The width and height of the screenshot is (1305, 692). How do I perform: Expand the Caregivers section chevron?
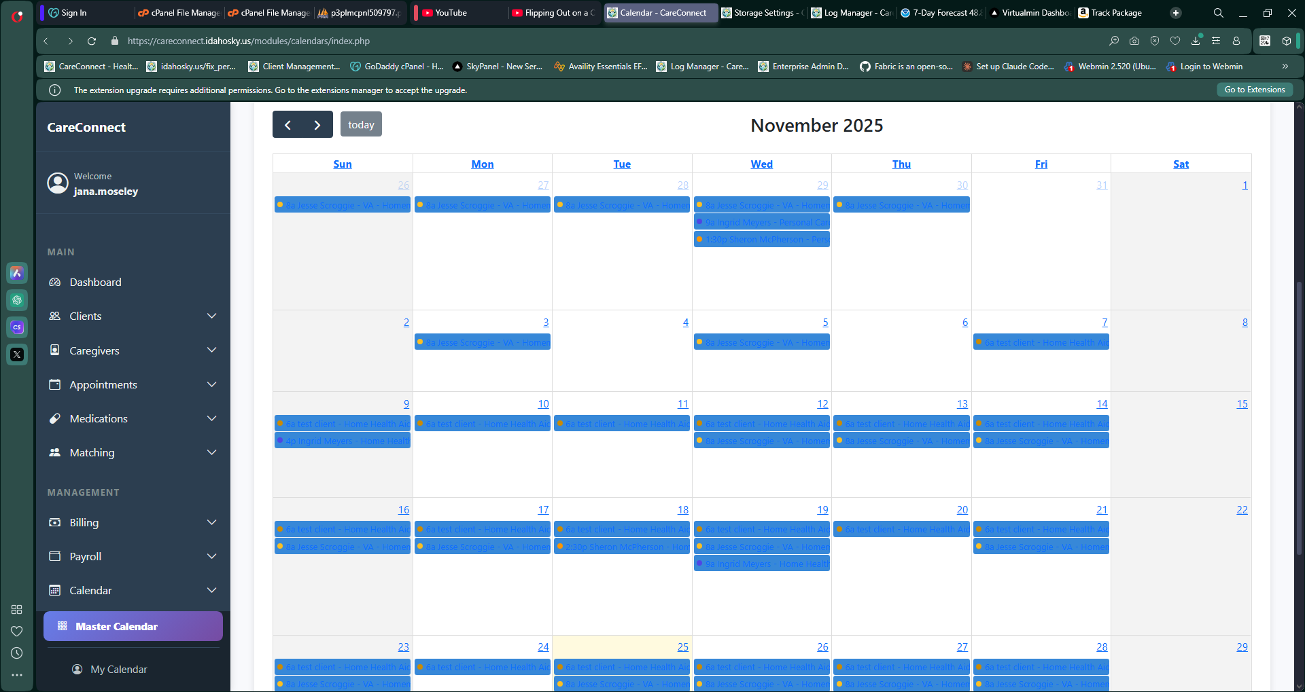tap(211, 350)
